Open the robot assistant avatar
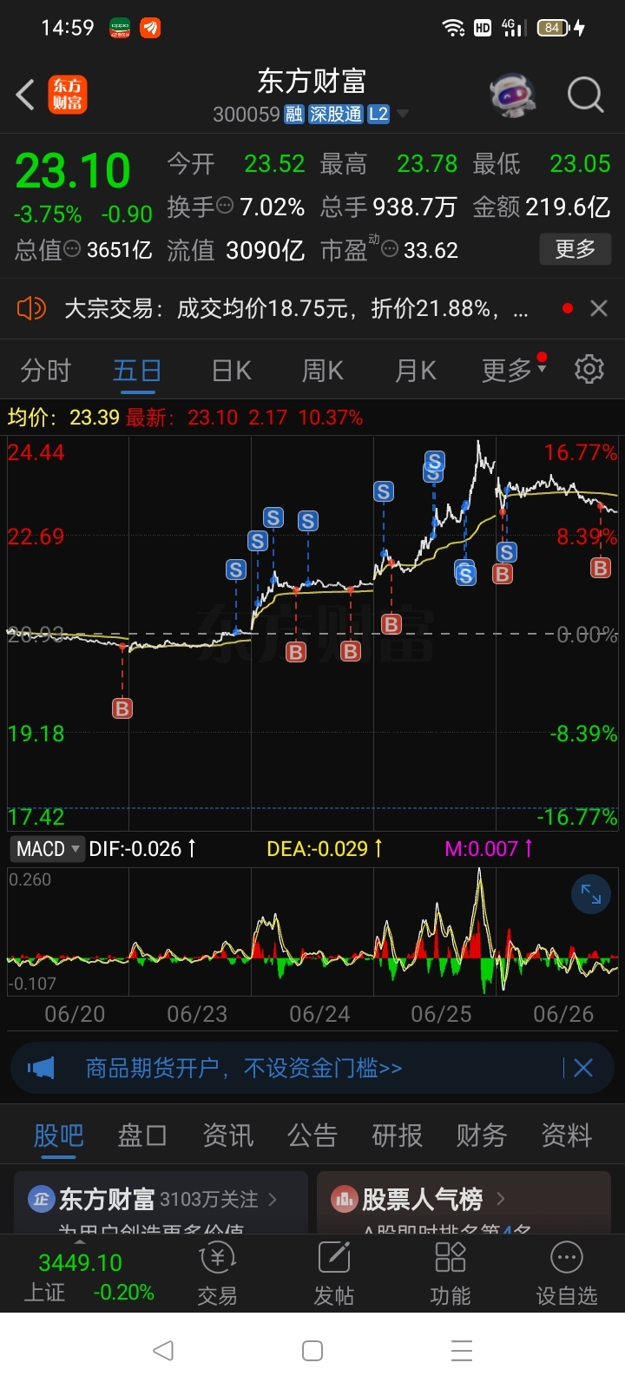The image size is (625, 1389). pos(512,95)
